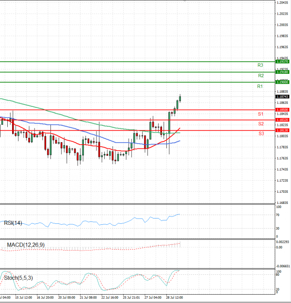Click the red 1.18130 price tag
The width and height of the screenshot is (291, 303).
(x=282, y=130)
